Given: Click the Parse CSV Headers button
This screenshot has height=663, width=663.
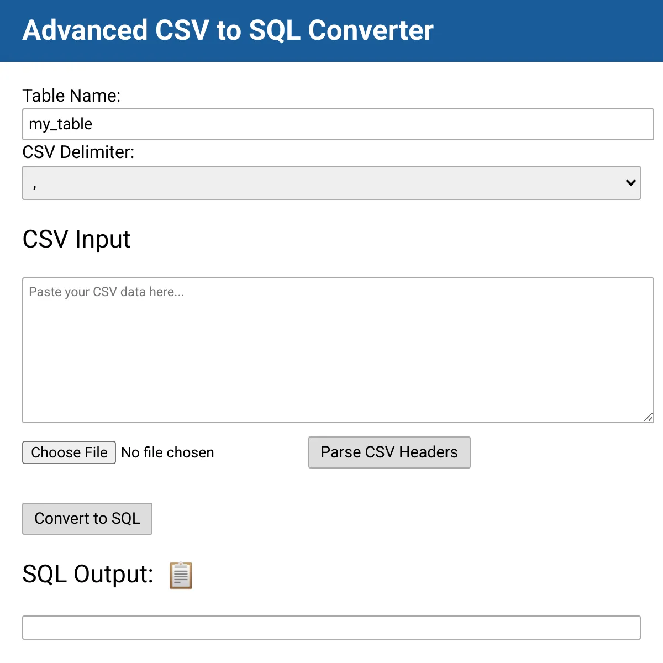Looking at the screenshot, I should (x=389, y=452).
